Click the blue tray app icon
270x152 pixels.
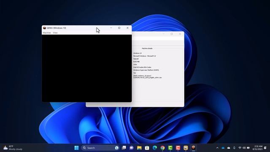(223, 148)
